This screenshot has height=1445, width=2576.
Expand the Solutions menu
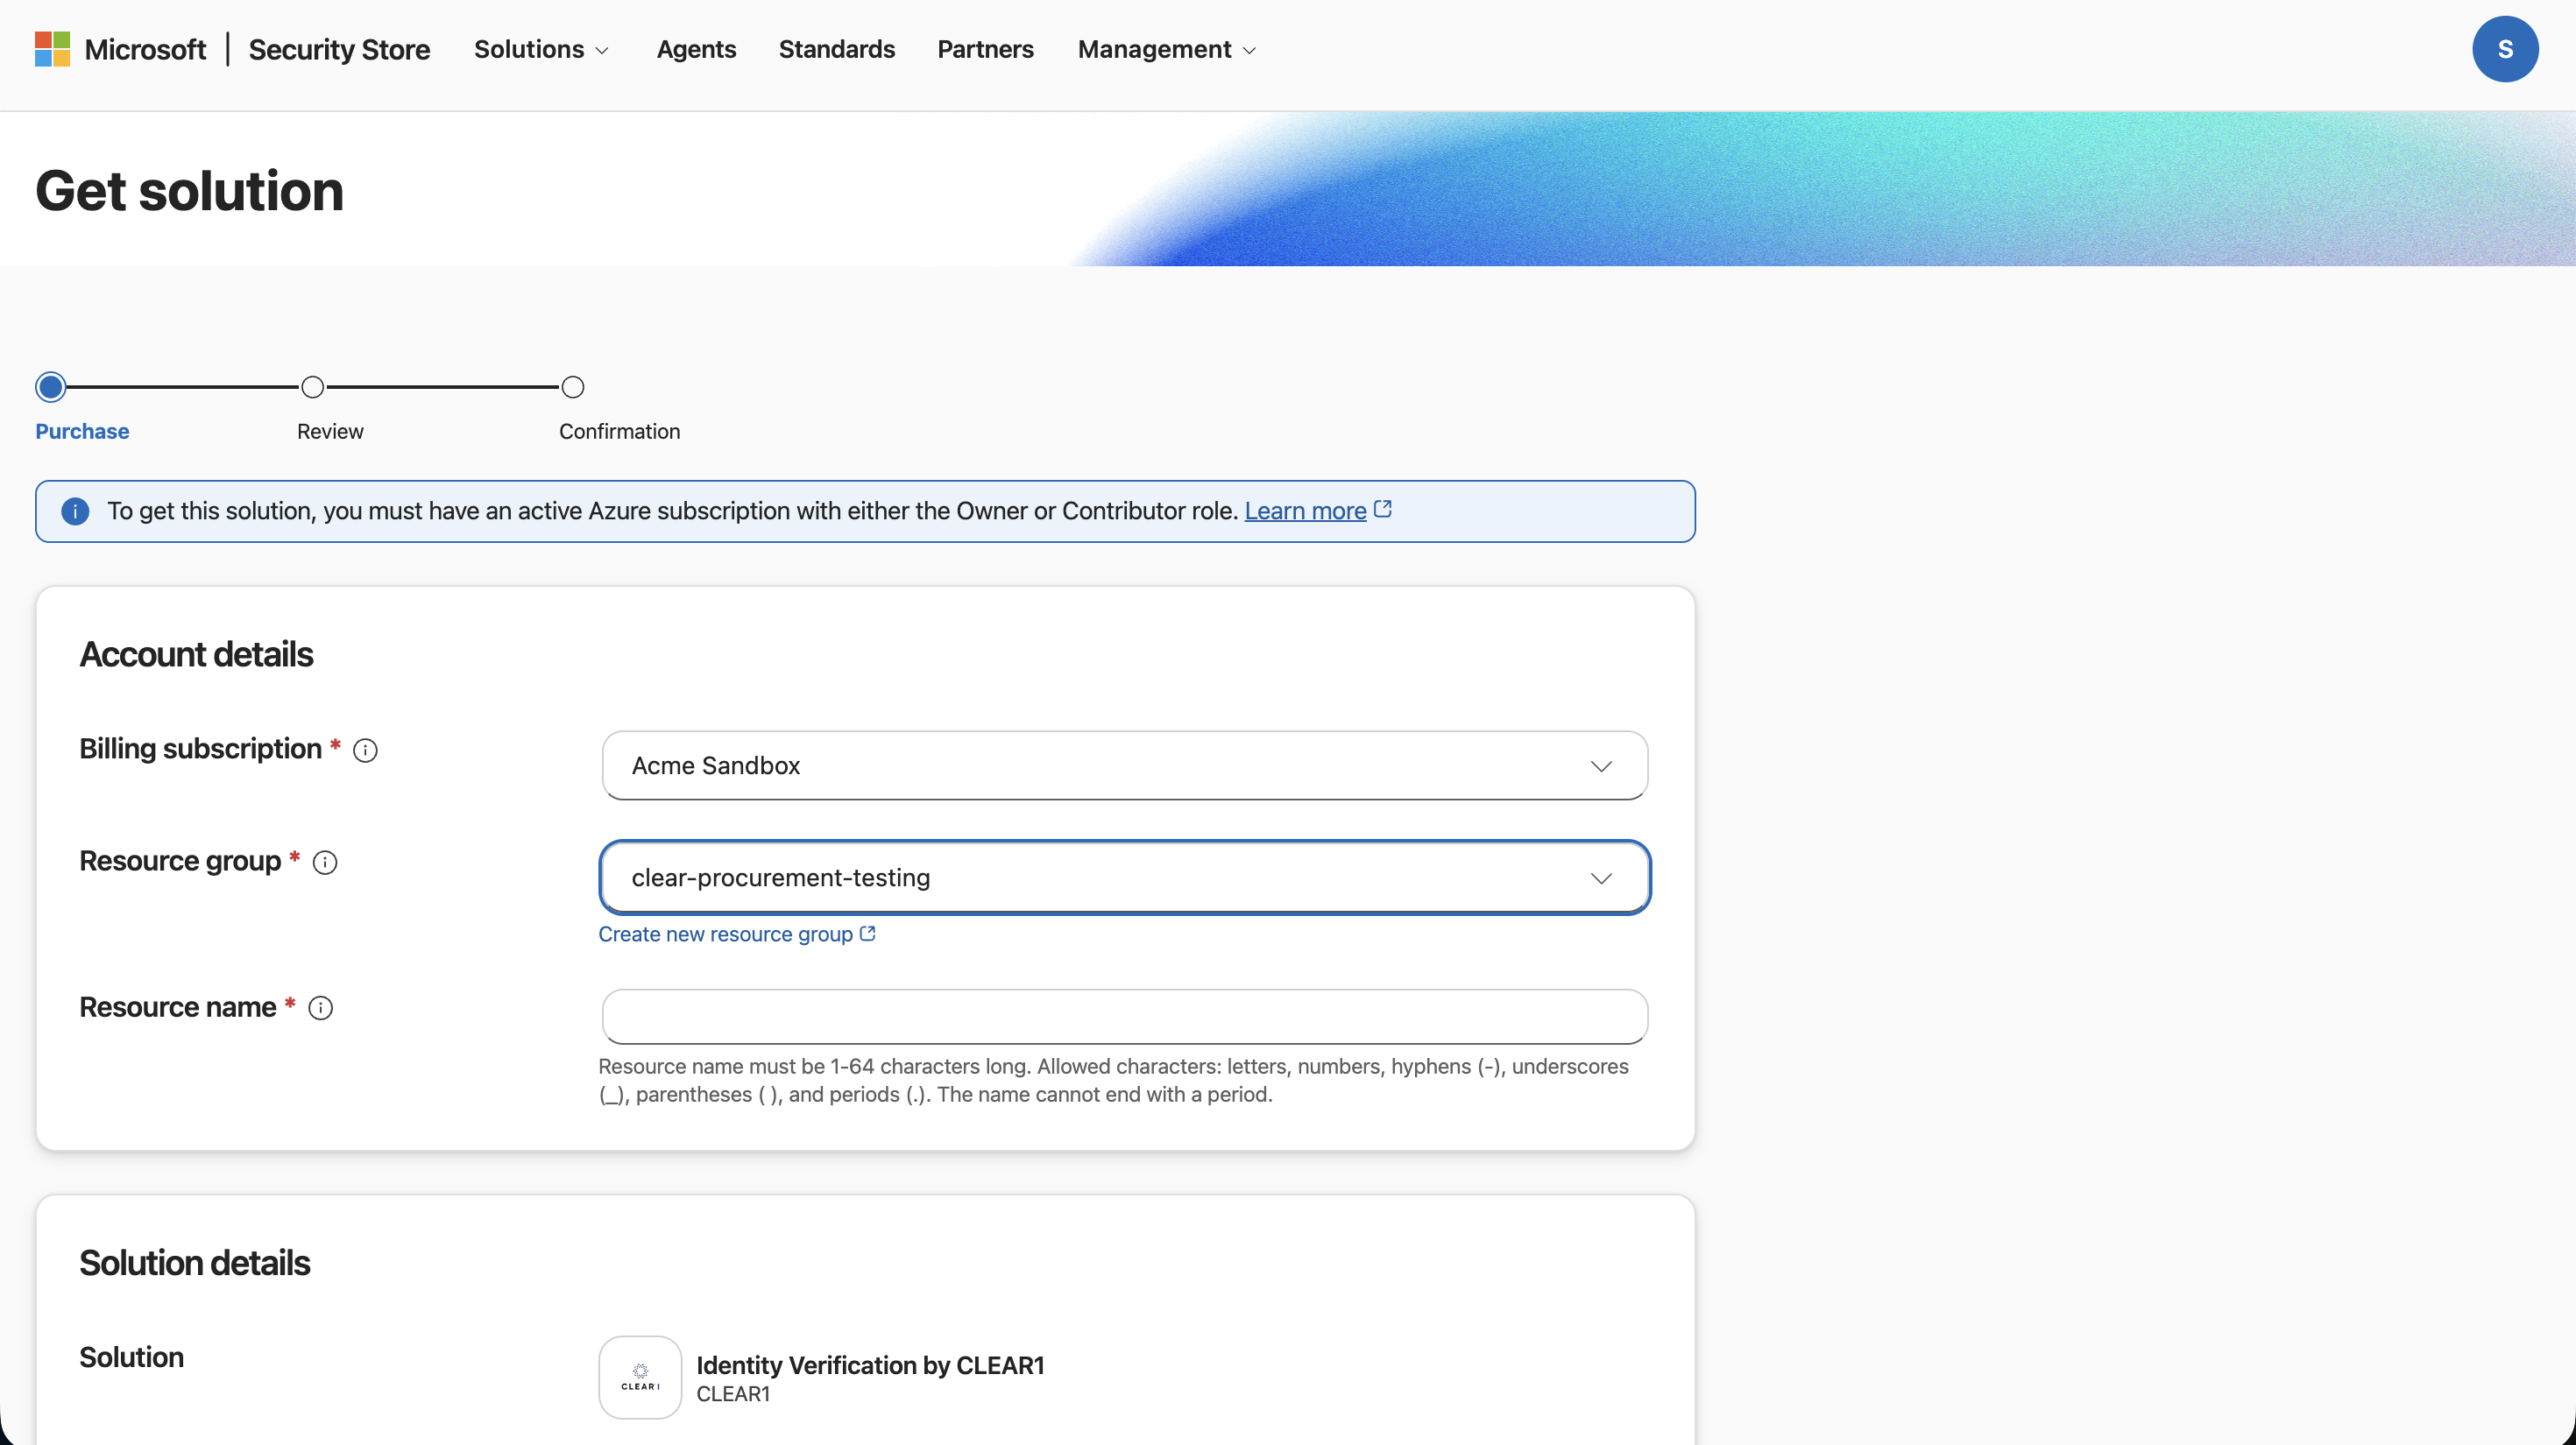point(541,49)
